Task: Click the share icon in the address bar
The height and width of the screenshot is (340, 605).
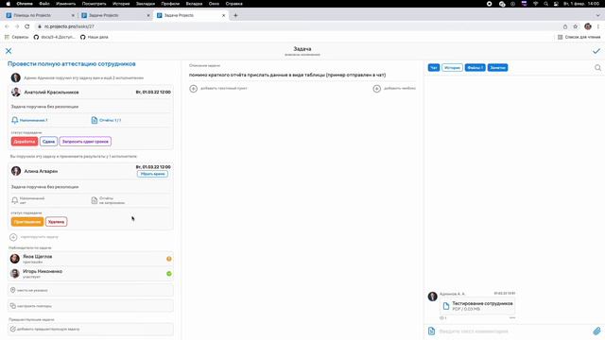Action: coord(565,26)
